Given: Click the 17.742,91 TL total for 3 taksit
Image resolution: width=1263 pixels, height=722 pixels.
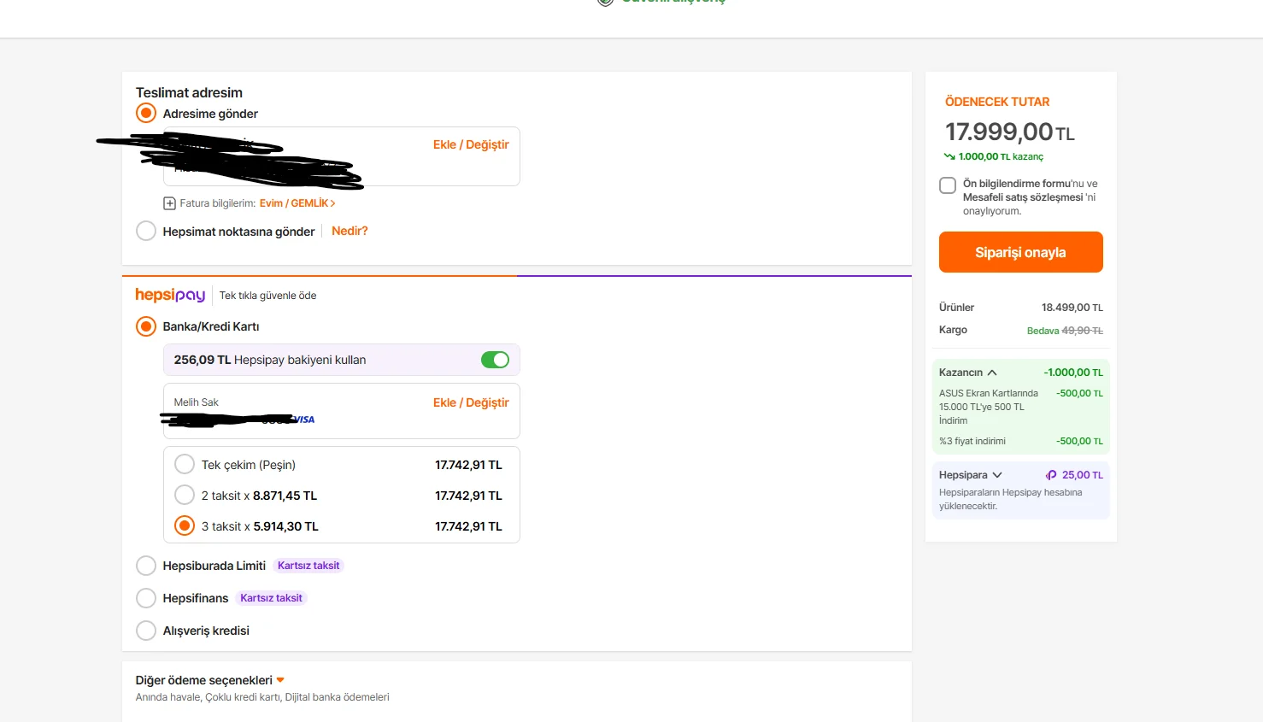Looking at the screenshot, I should click(x=468, y=526).
